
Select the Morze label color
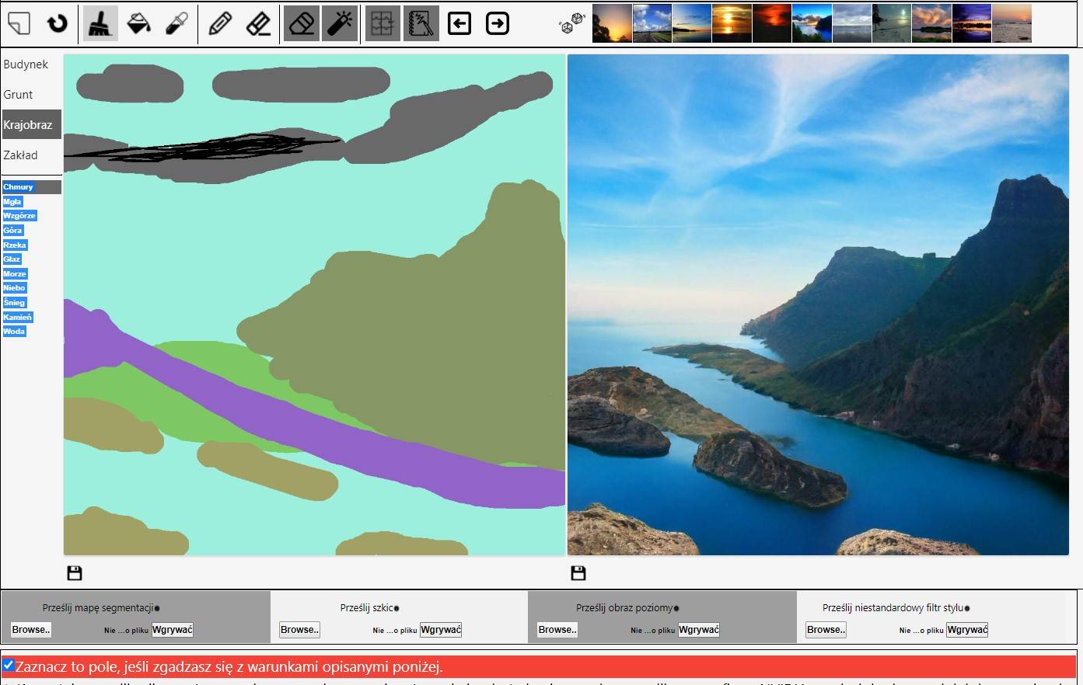15,274
